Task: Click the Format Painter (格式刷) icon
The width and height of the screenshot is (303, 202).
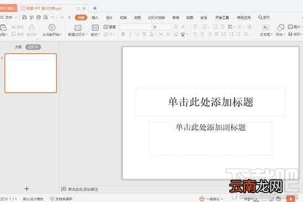Action: pyautogui.click(x=32, y=28)
